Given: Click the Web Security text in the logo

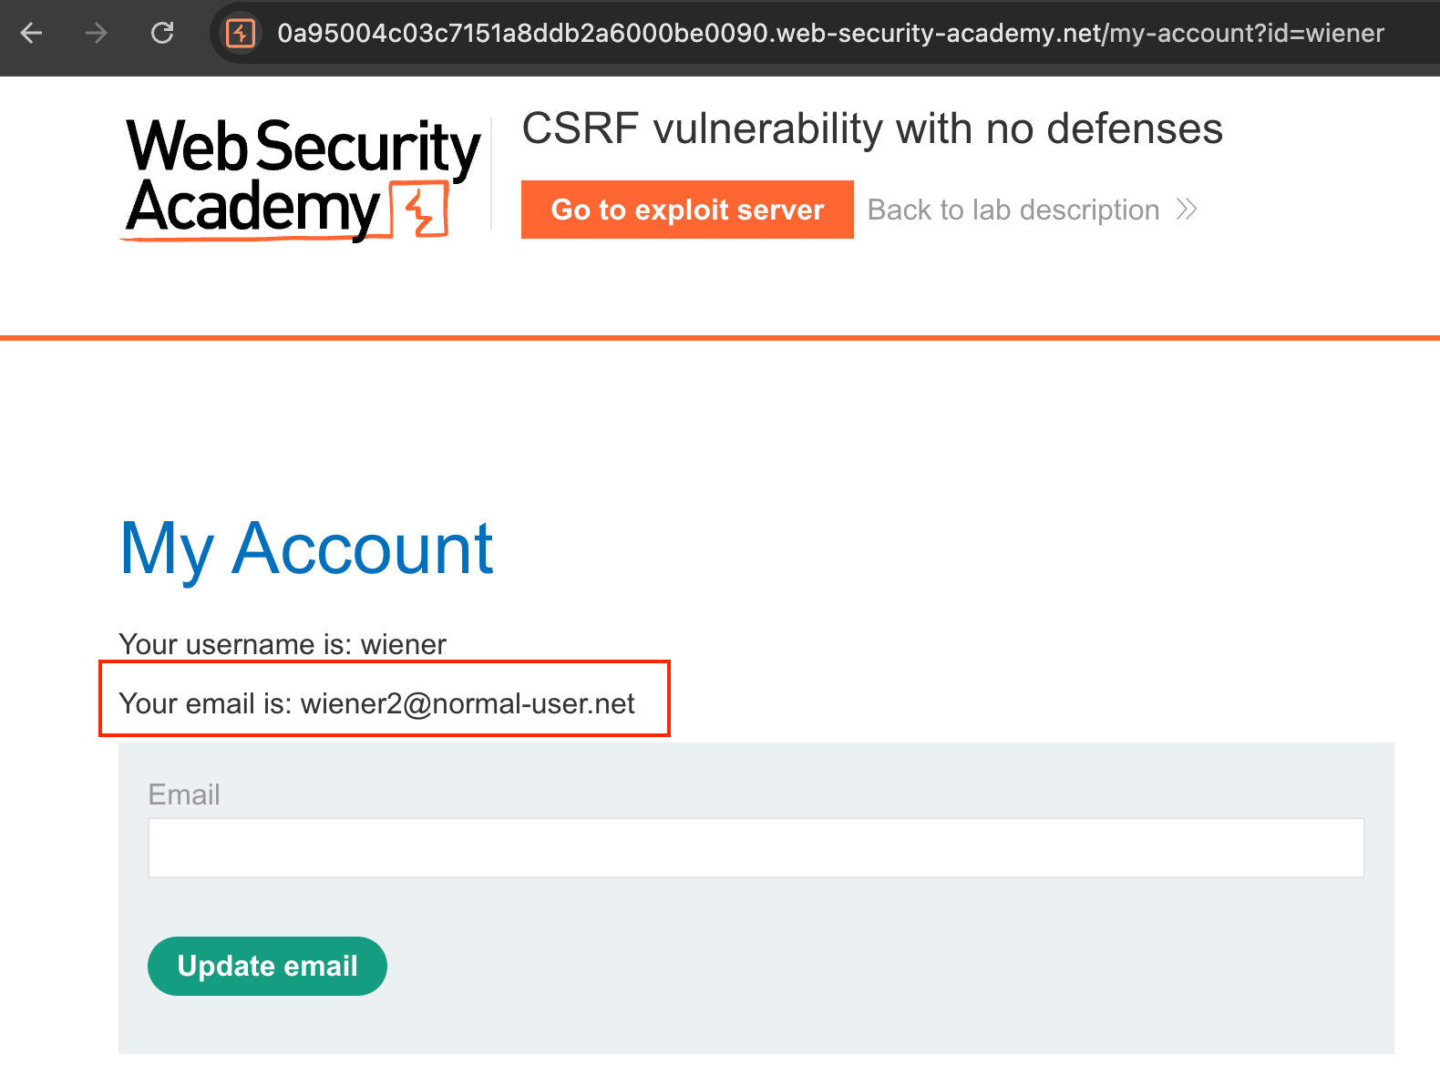Looking at the screenshot, I should coord(303,146).
